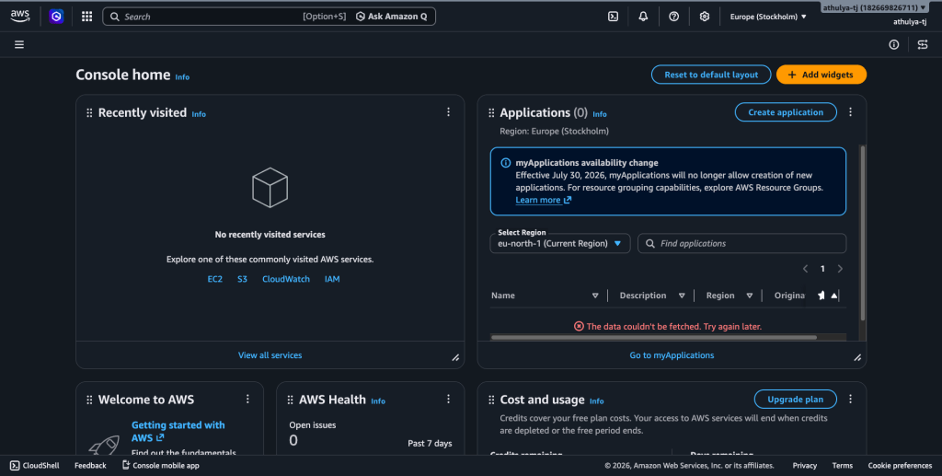Open Cost and usage widget options menu
Screen dimensions: 942x476
(850, 399)
